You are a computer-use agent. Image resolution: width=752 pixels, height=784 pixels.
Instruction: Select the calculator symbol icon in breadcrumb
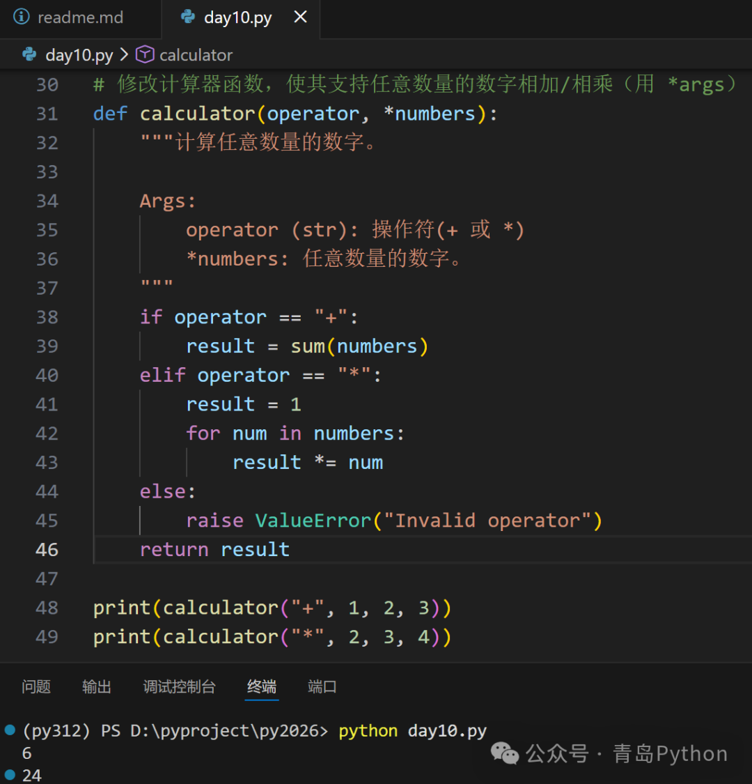point(144,54)
